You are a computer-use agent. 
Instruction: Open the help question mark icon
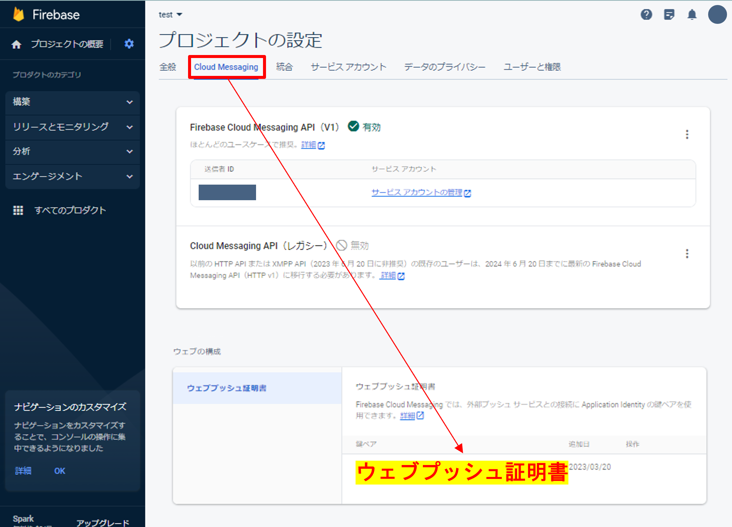tap(646, 15)
